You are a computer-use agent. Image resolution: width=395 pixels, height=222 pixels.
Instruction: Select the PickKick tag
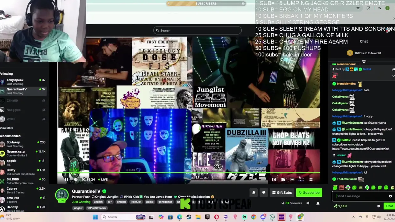click(x=136, y=202)
